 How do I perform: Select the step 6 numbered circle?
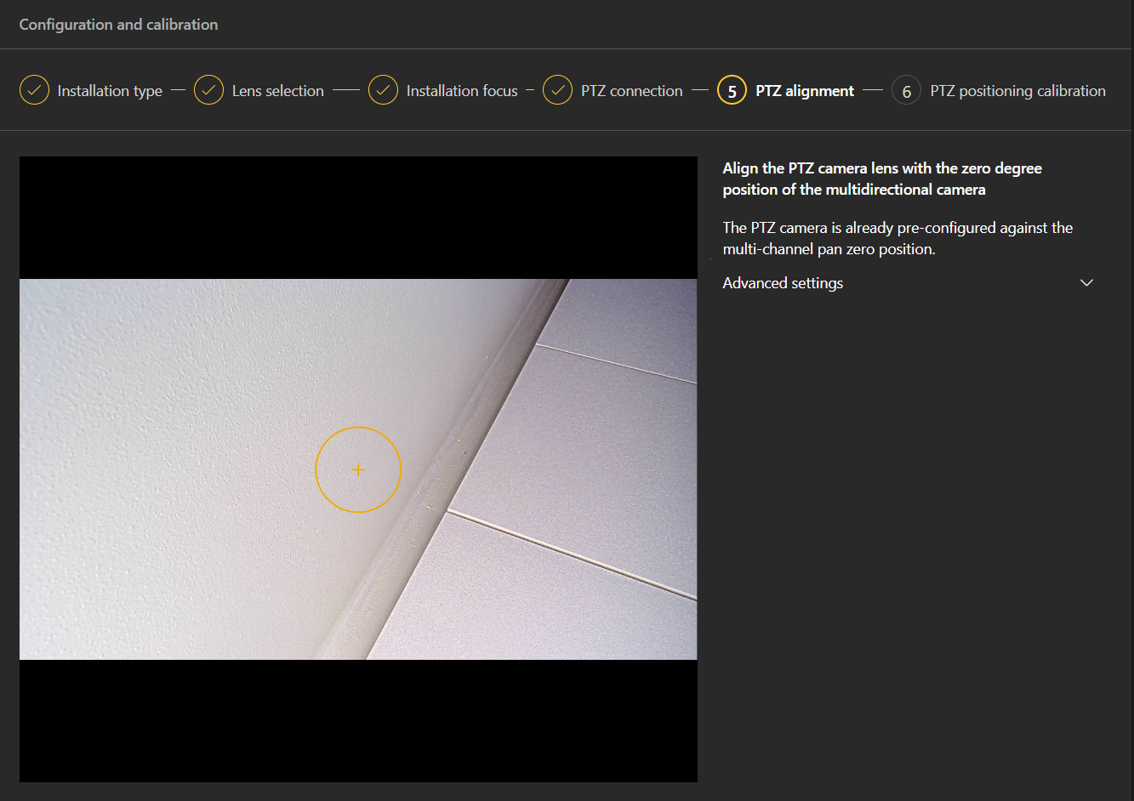coord(906,90)
